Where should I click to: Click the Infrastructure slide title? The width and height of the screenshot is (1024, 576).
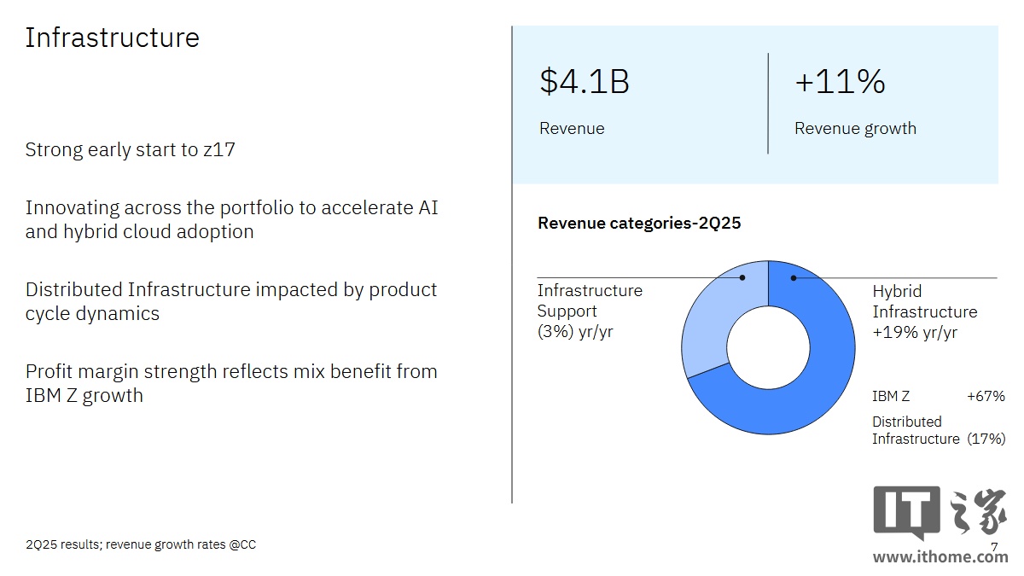pos(112,38)
